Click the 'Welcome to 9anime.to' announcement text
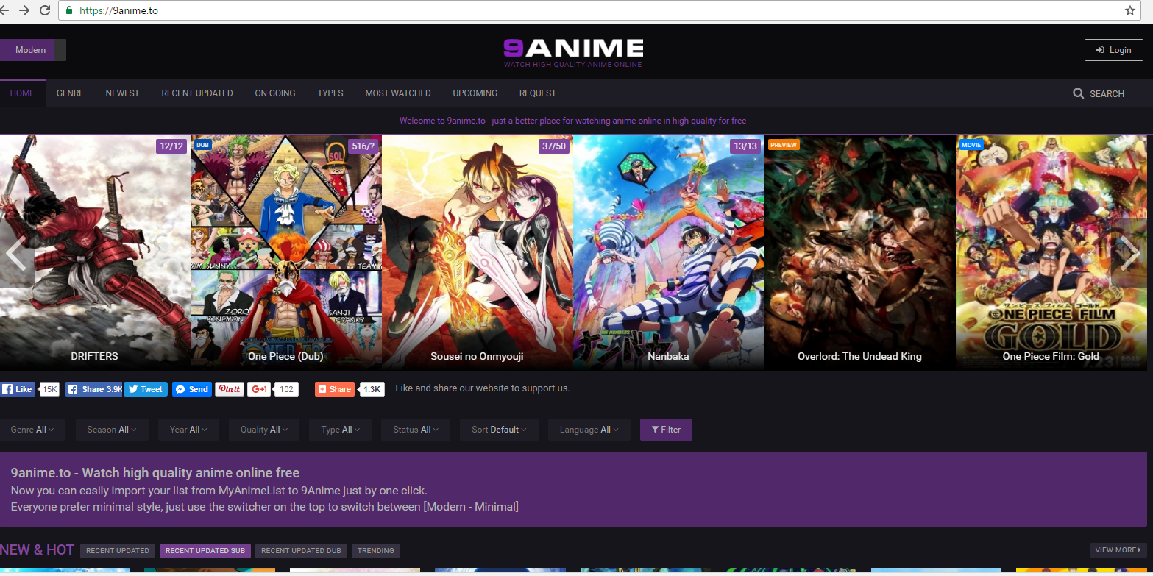 pos(573,121)
